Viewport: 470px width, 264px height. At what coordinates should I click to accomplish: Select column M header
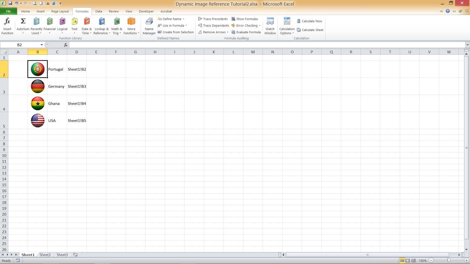(x=253, y=52)
